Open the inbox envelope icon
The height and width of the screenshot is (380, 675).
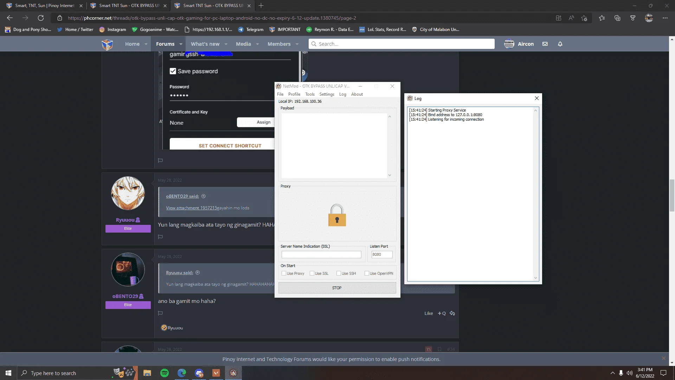coord(545,44)
